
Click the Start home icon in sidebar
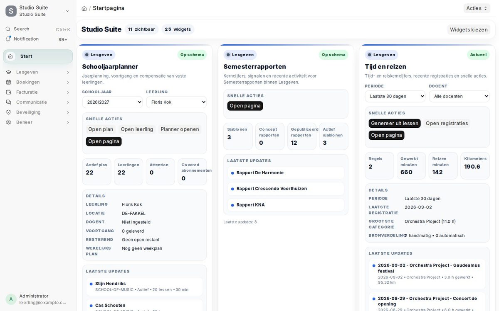[x=10, y=56]
